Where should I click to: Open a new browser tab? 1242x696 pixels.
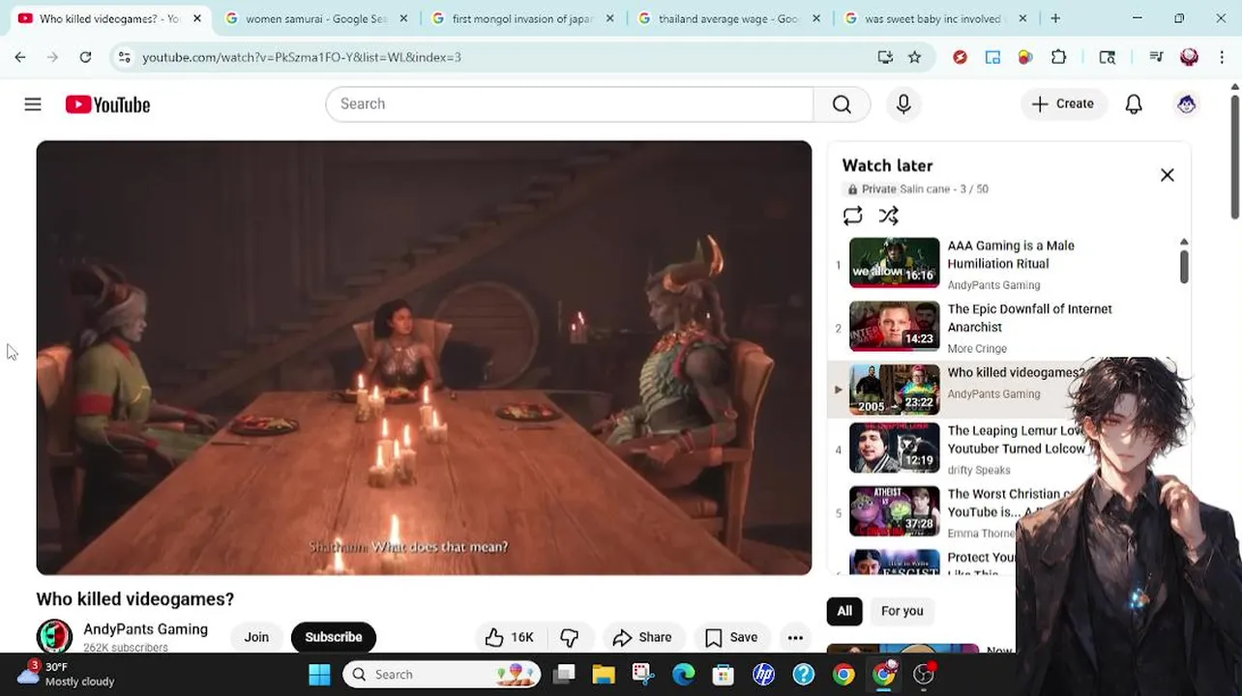[1055, 18]
